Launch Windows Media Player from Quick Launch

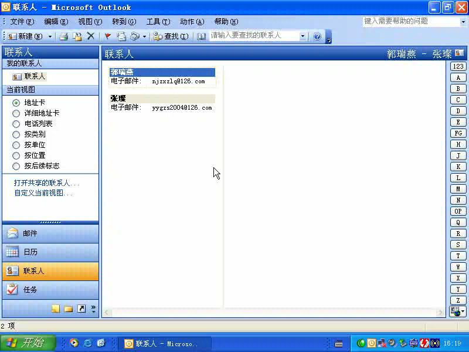point(74,343)
